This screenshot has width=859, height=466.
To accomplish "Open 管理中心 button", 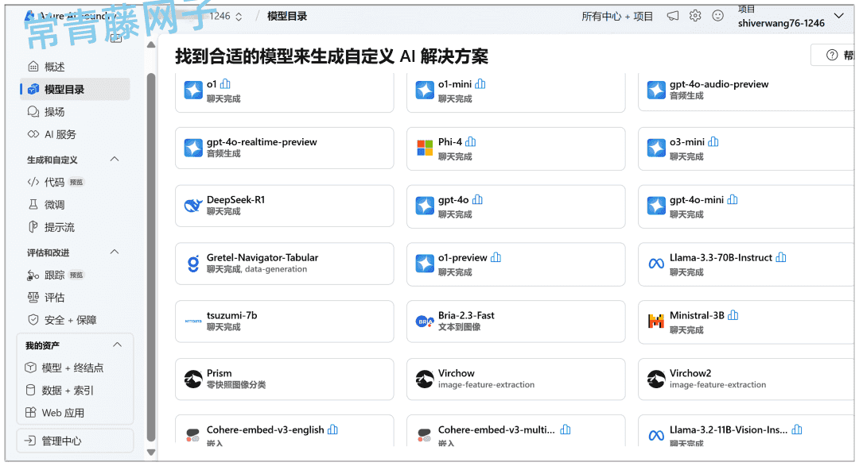I will click(x=75, y=441).
